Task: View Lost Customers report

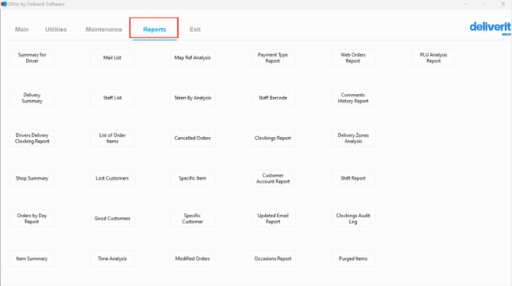Action: click(x=112, y=178)
